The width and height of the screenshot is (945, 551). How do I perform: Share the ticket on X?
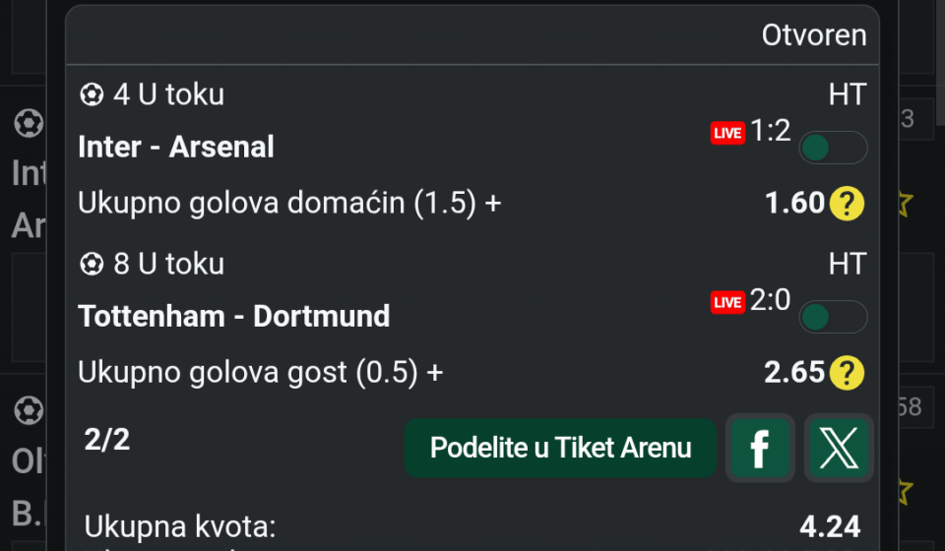coord(839,449)
